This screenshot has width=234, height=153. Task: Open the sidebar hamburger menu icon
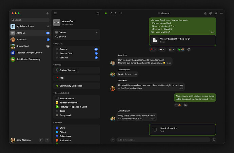[x=55, y=13]
